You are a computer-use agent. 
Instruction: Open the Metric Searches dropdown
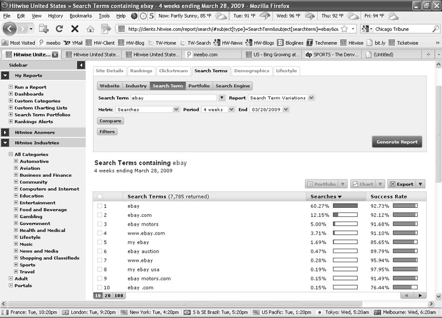(x=148, y=110)
